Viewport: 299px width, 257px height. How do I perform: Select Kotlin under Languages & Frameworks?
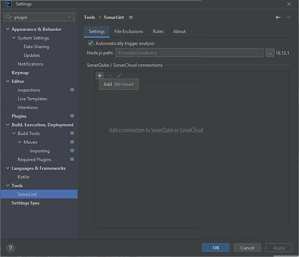point(23,177)
